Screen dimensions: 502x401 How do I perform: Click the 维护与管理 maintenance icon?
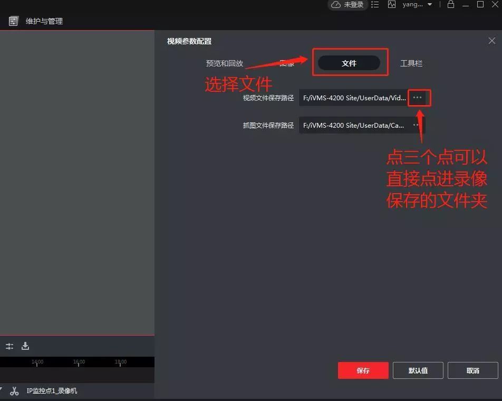point(14,22)
